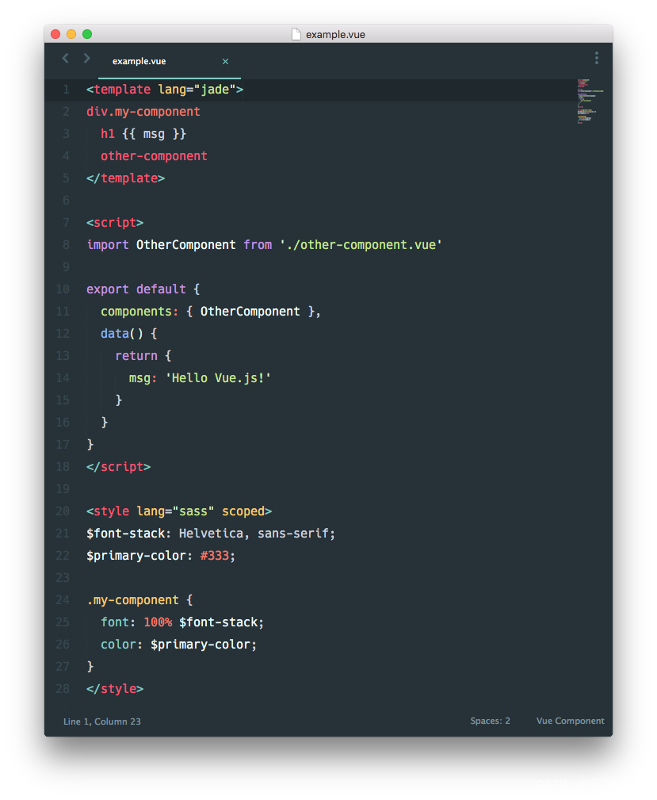Click the #333 color value
Image resolution: width=657 pixels, height=800 pixels.
click(x=215, y=556)
